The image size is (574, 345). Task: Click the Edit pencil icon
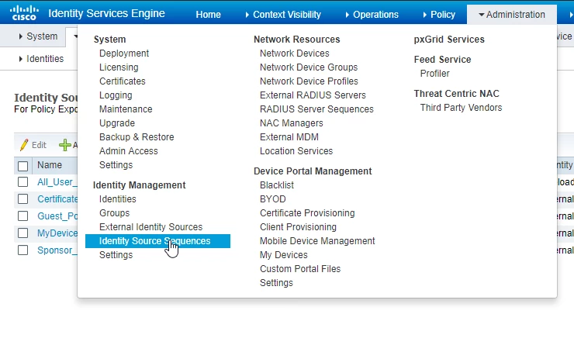(x=24, y=145)
